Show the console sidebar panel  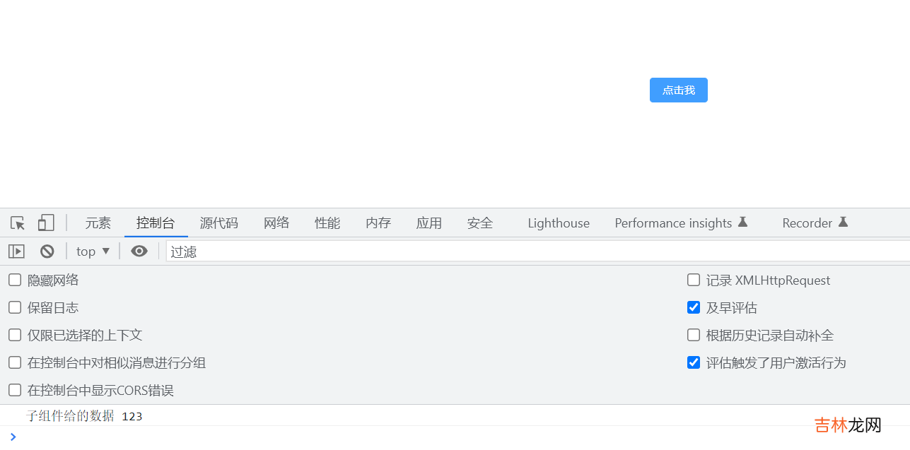tap(16, 251)
